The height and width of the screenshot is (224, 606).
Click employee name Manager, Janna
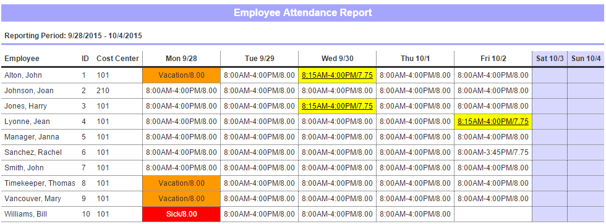[x=32, y=137]
